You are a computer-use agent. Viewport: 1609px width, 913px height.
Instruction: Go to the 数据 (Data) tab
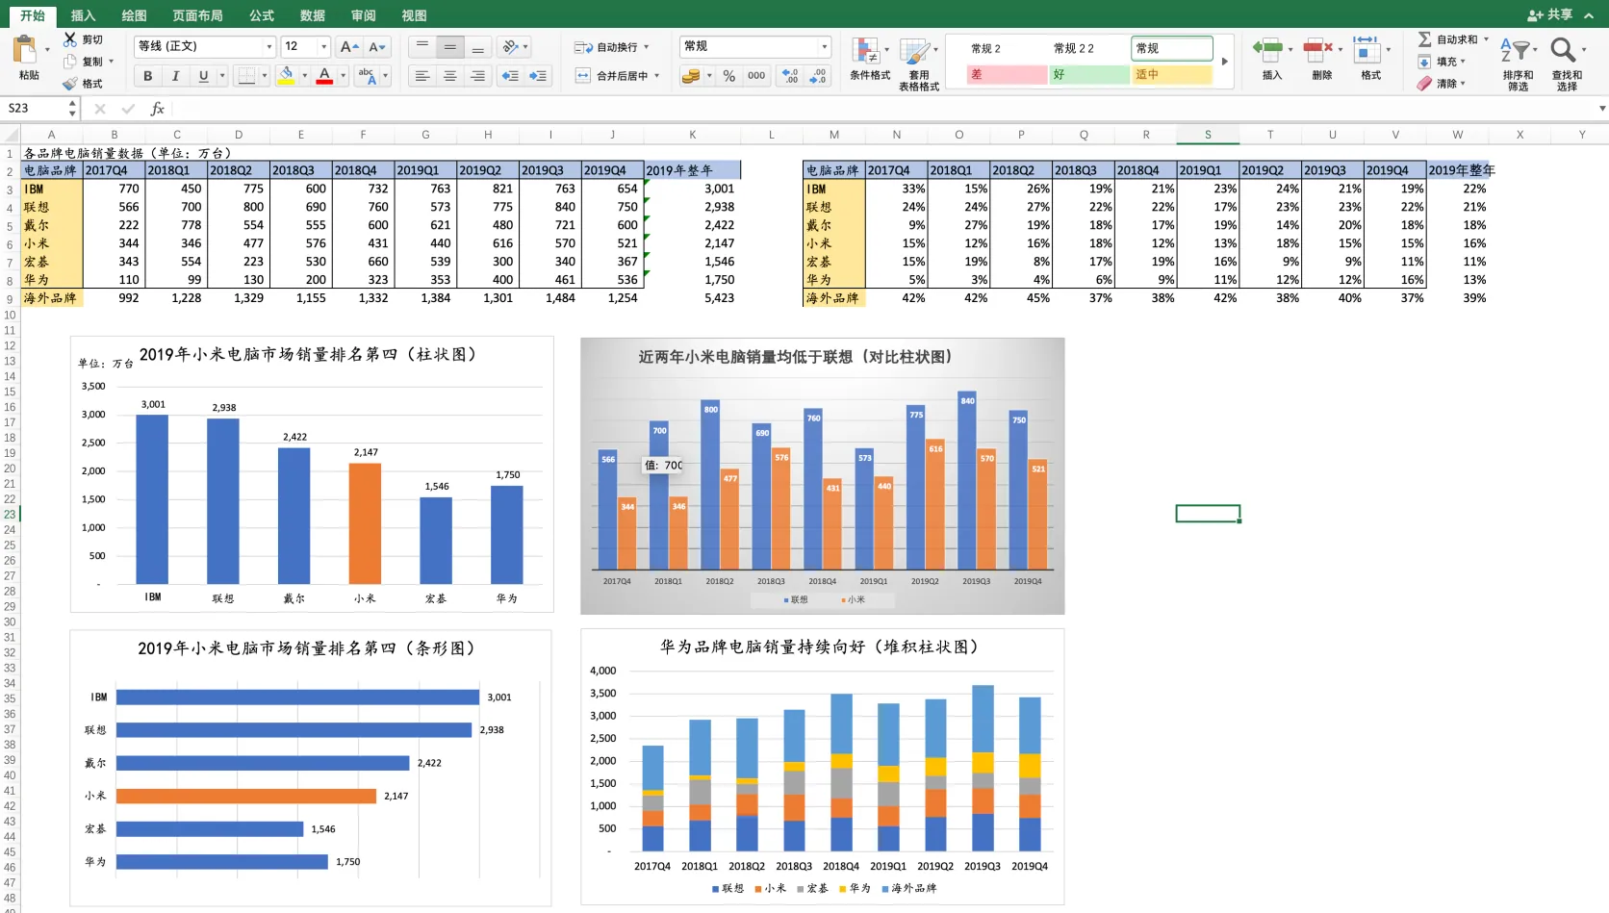point(312,15)
